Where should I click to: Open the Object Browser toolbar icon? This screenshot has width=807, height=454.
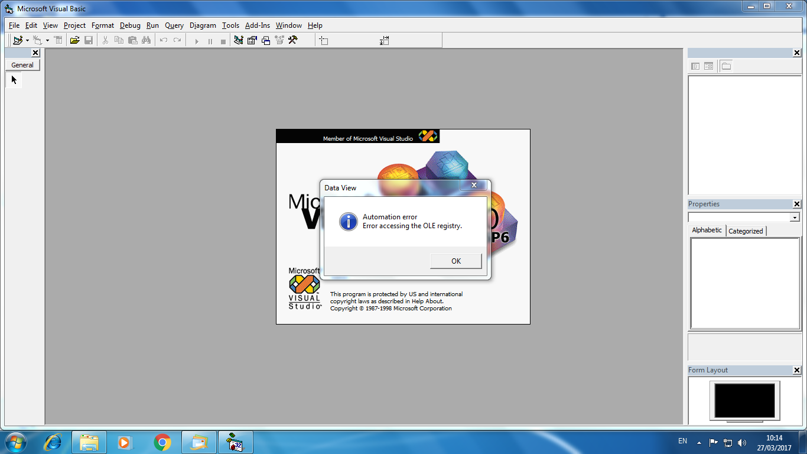pos(279,40)
